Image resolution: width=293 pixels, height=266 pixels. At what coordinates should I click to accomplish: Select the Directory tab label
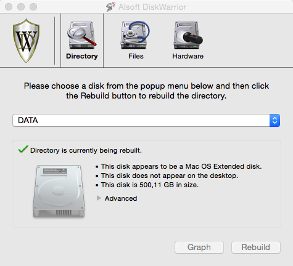click(x=82, y=56)
